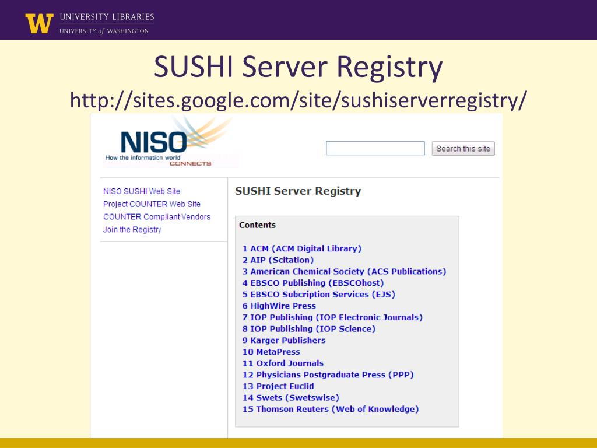Click the SUSHI Server Registry page heading
This screenshot has width=597, height=448.
click(298, 191)
